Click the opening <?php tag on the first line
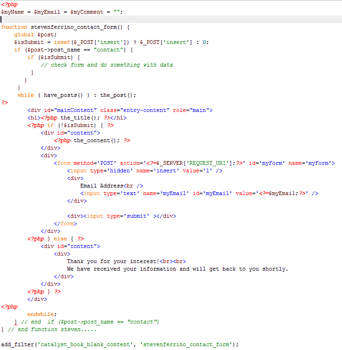342x350 pixels. tap(9, 4)
